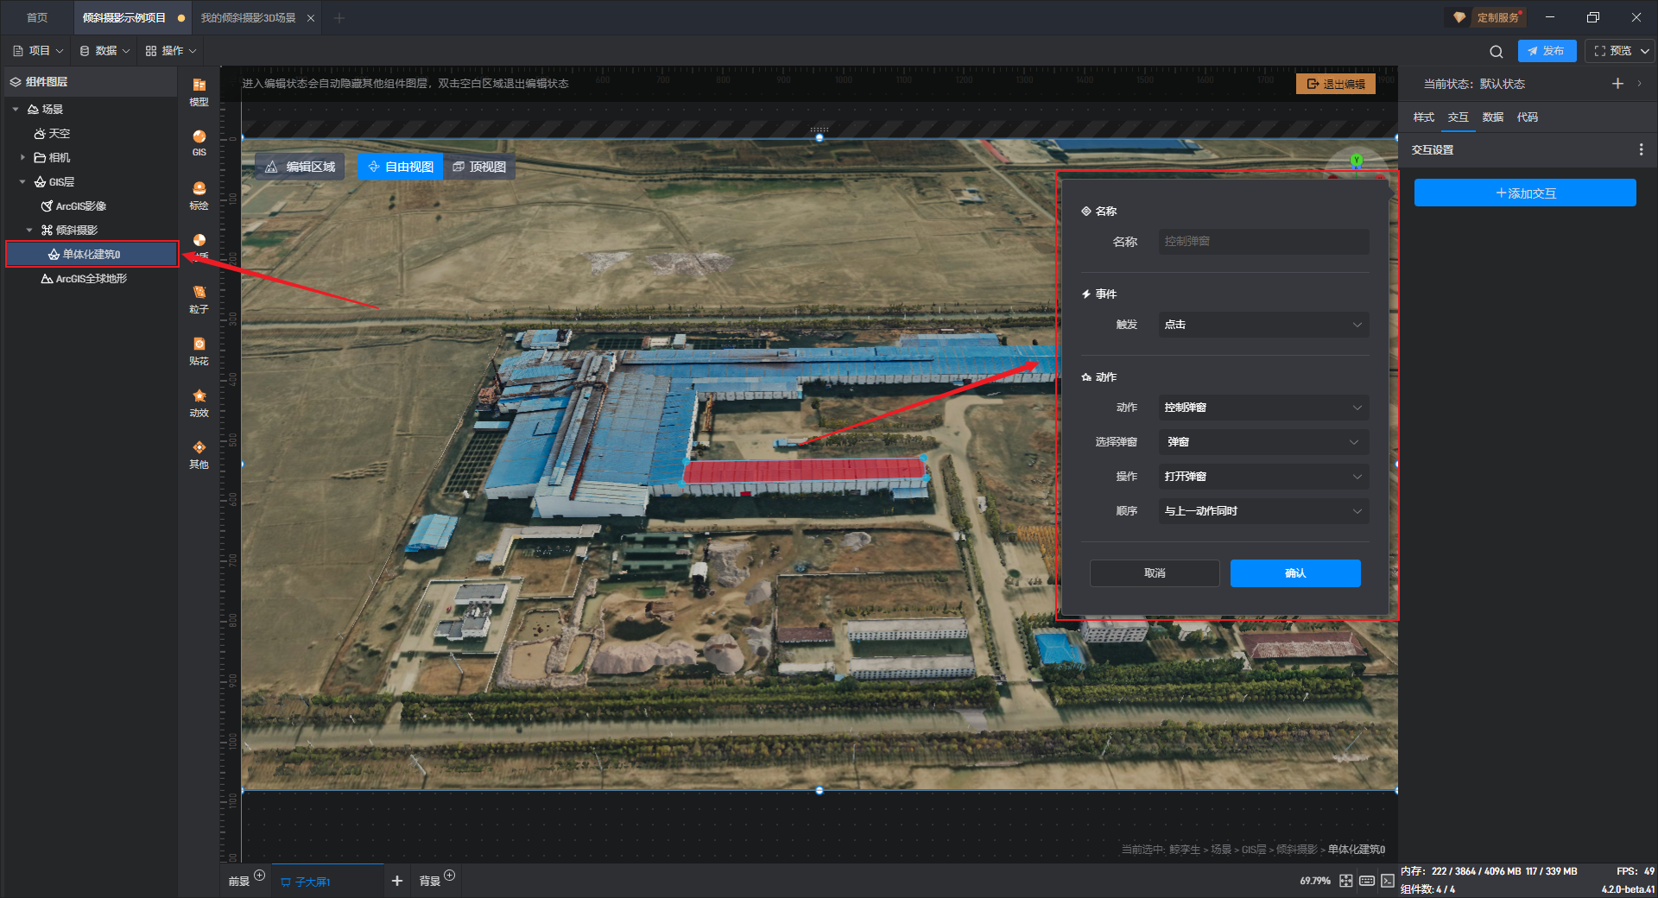Switch to the 样式 style tab
The height and width of the screenshot is (898, 1658).
(x=1423, y=117)
